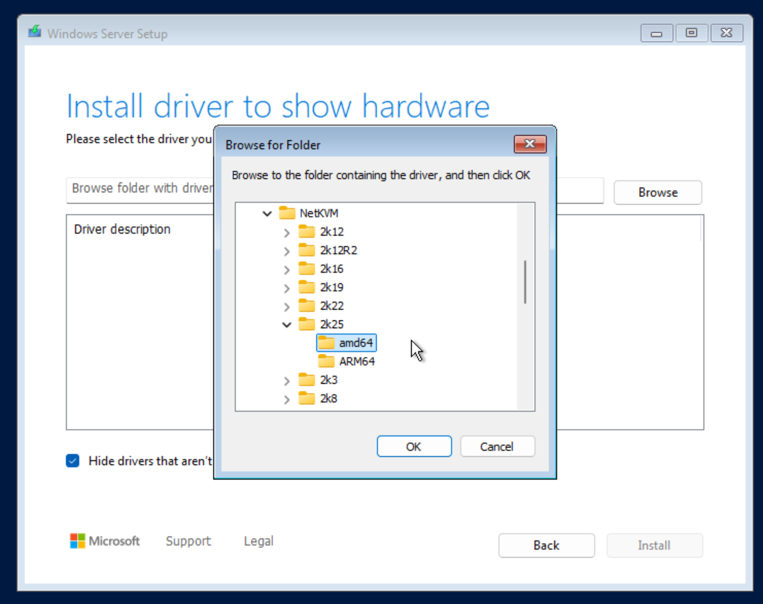Select the amd64 folder label
Viewport: 763px width, 604px height.
pyautogui.click(x=356, y=343)
